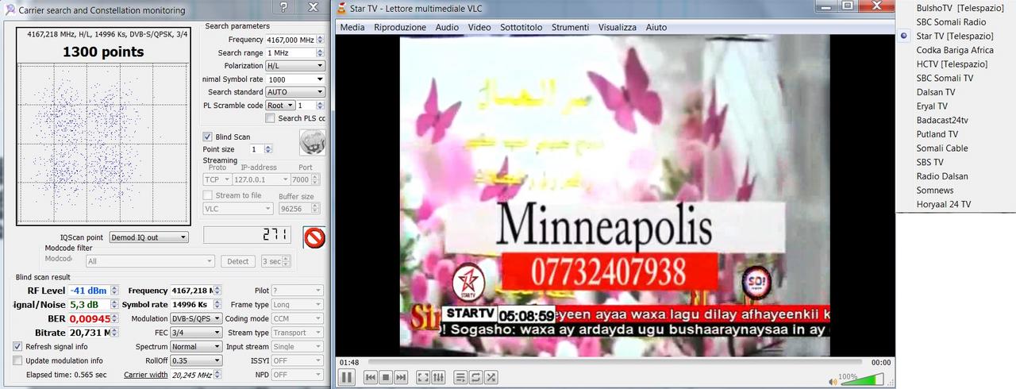Uncheck Refresh signal info
The width and height of the screenshot is (1016, 389).
pyautogui.click(x=18, y=347)
